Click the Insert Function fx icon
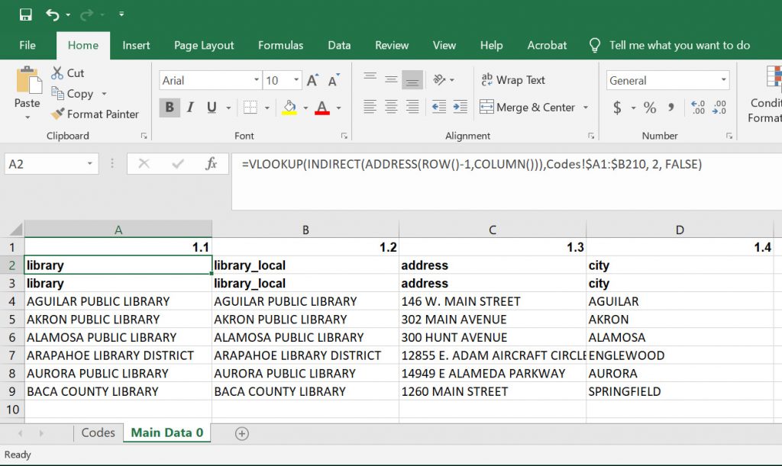782x466 pixels. coord(212,164)
